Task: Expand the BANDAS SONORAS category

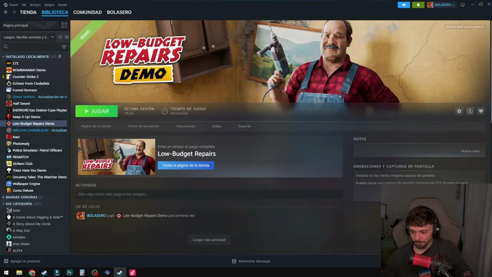Action: pyautogui.click(x=3, y=197)
